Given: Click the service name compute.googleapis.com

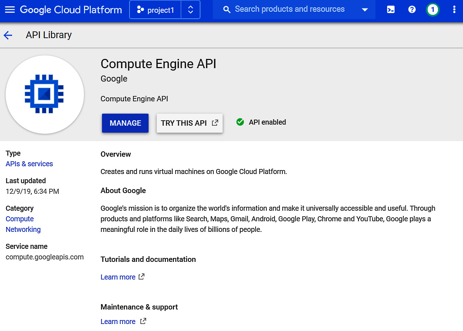Looking at the screenshot, I should coord(45,257).
